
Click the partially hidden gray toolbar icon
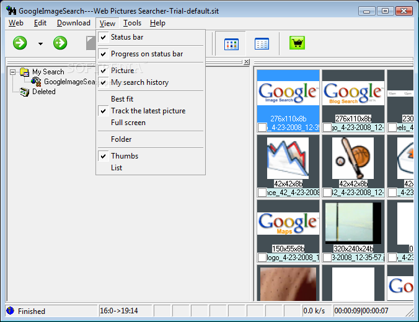point(91,43)
